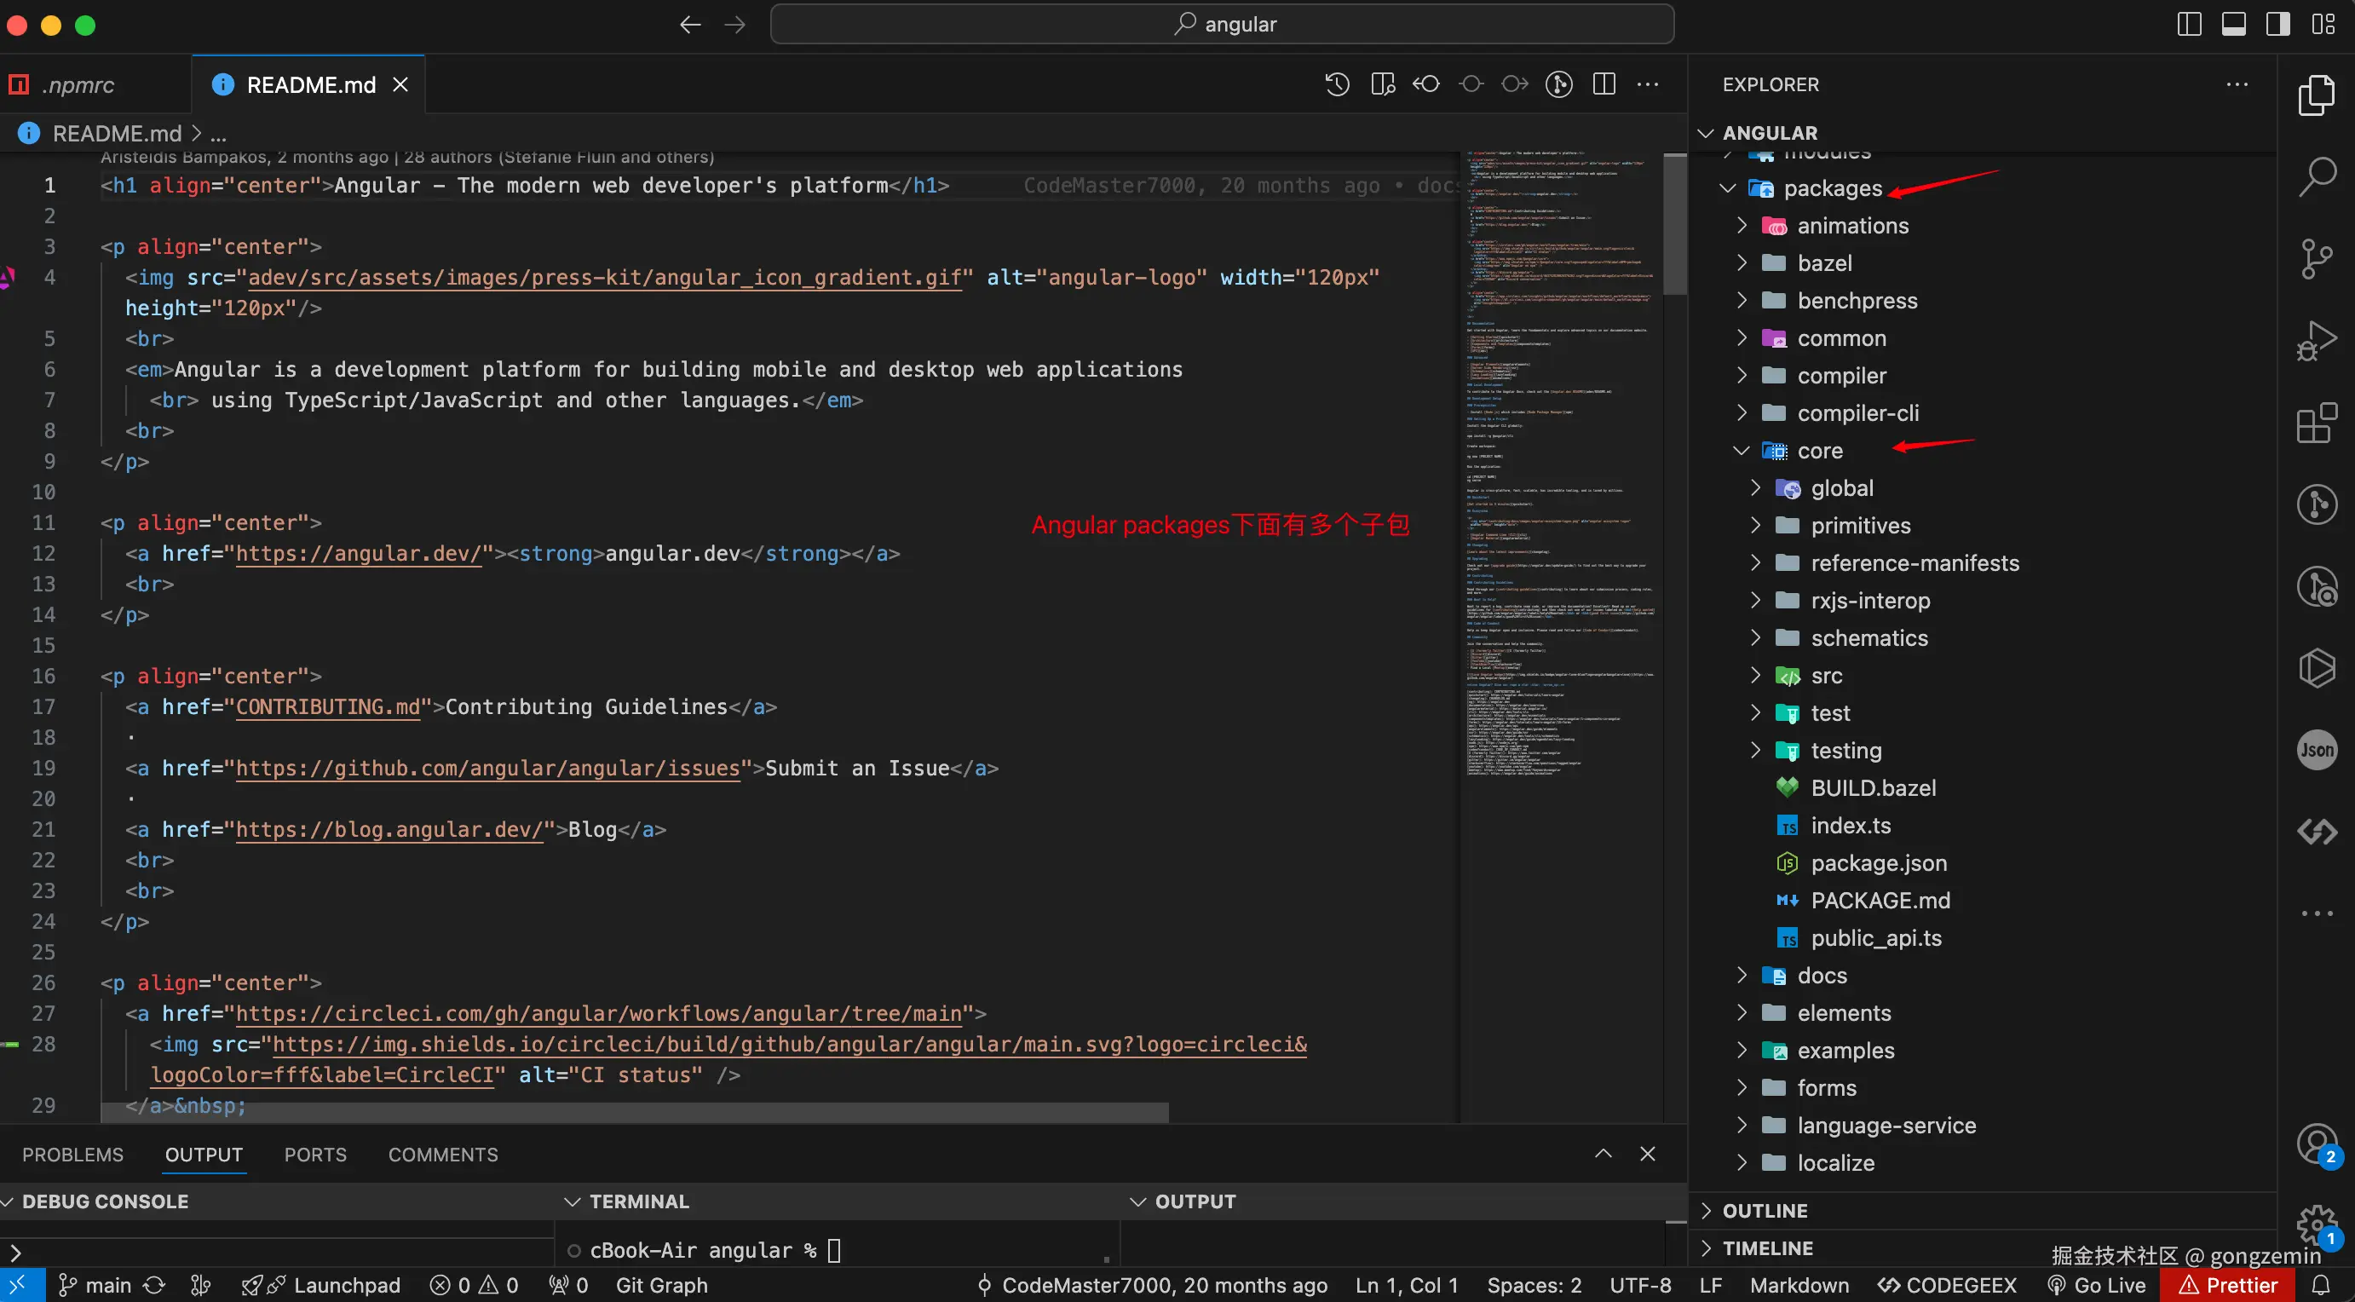Click the angular command center search box
The width and height of the screenshot is (2355, 1302).
(1222, 25)
